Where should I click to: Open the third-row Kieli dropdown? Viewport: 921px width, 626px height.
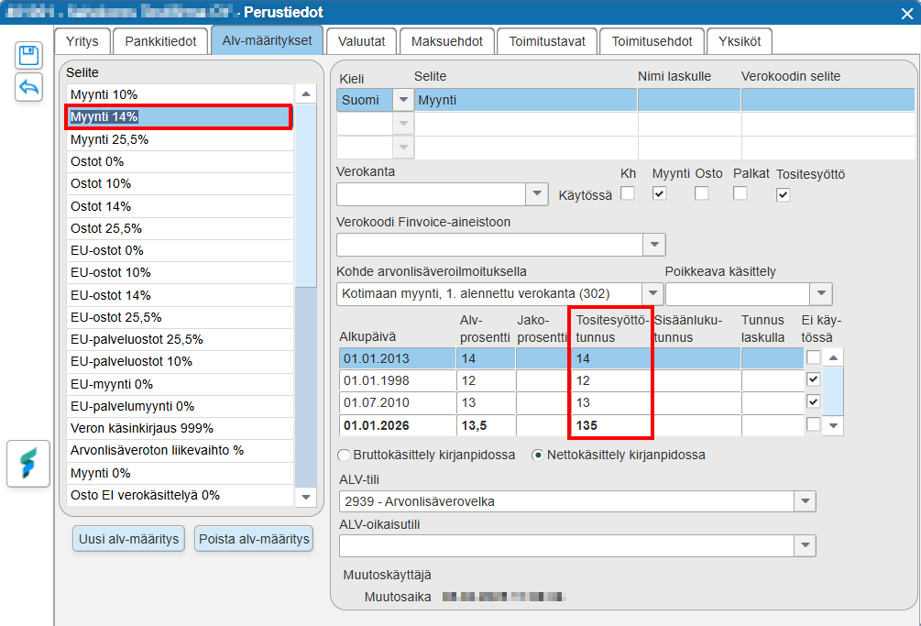point(403,147)
